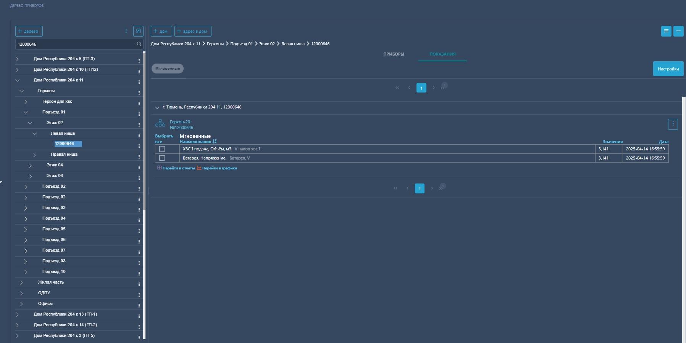Viewport: 686px width, 343px height.
Task: Collapse the Дом Республики 204 к 11 node
Action: 17,80
